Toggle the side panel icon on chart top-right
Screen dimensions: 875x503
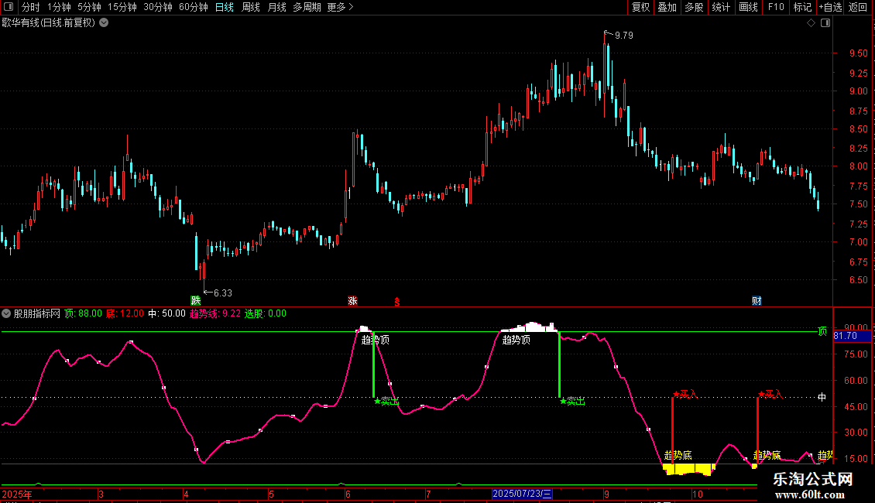pyautogui.click(x=825, y=23)
